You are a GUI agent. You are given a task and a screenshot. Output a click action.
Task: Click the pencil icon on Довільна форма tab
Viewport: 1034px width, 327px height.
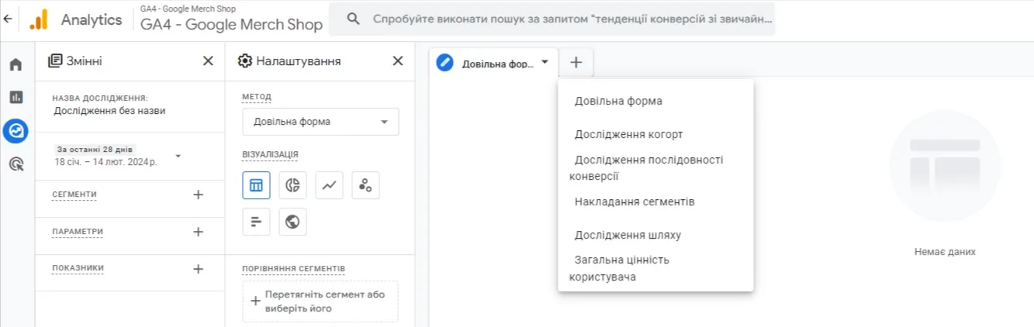click(x=444, y=63)
